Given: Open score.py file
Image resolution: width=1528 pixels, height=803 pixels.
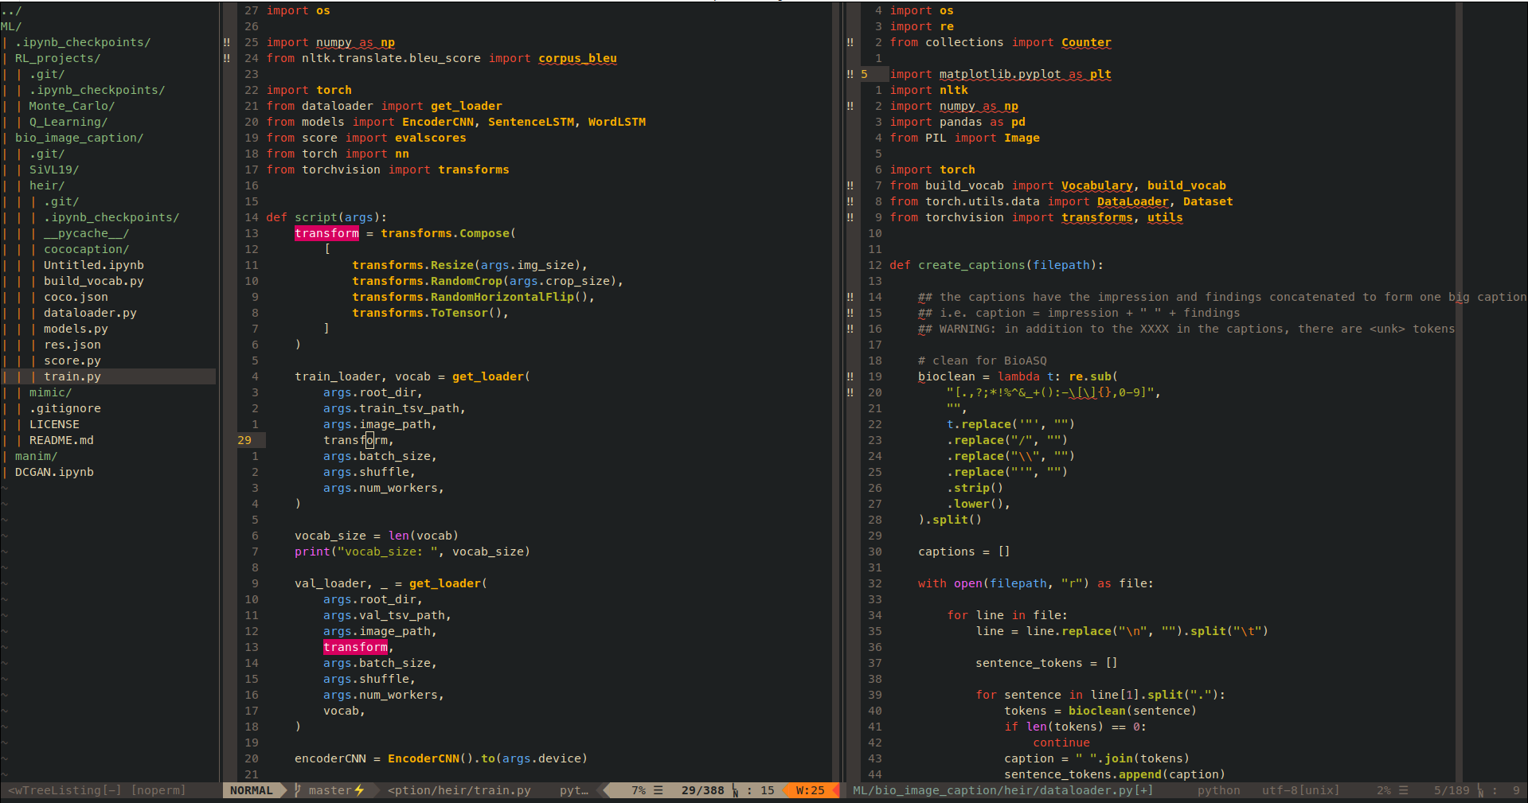Looking at the screenshot, I should [x=72, y=361].
